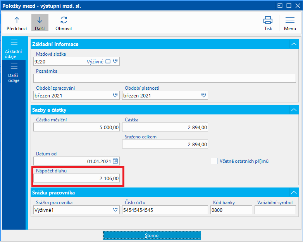Click into the Poznámka field
This screenshot has width=303, height=242.
point(164,78)
